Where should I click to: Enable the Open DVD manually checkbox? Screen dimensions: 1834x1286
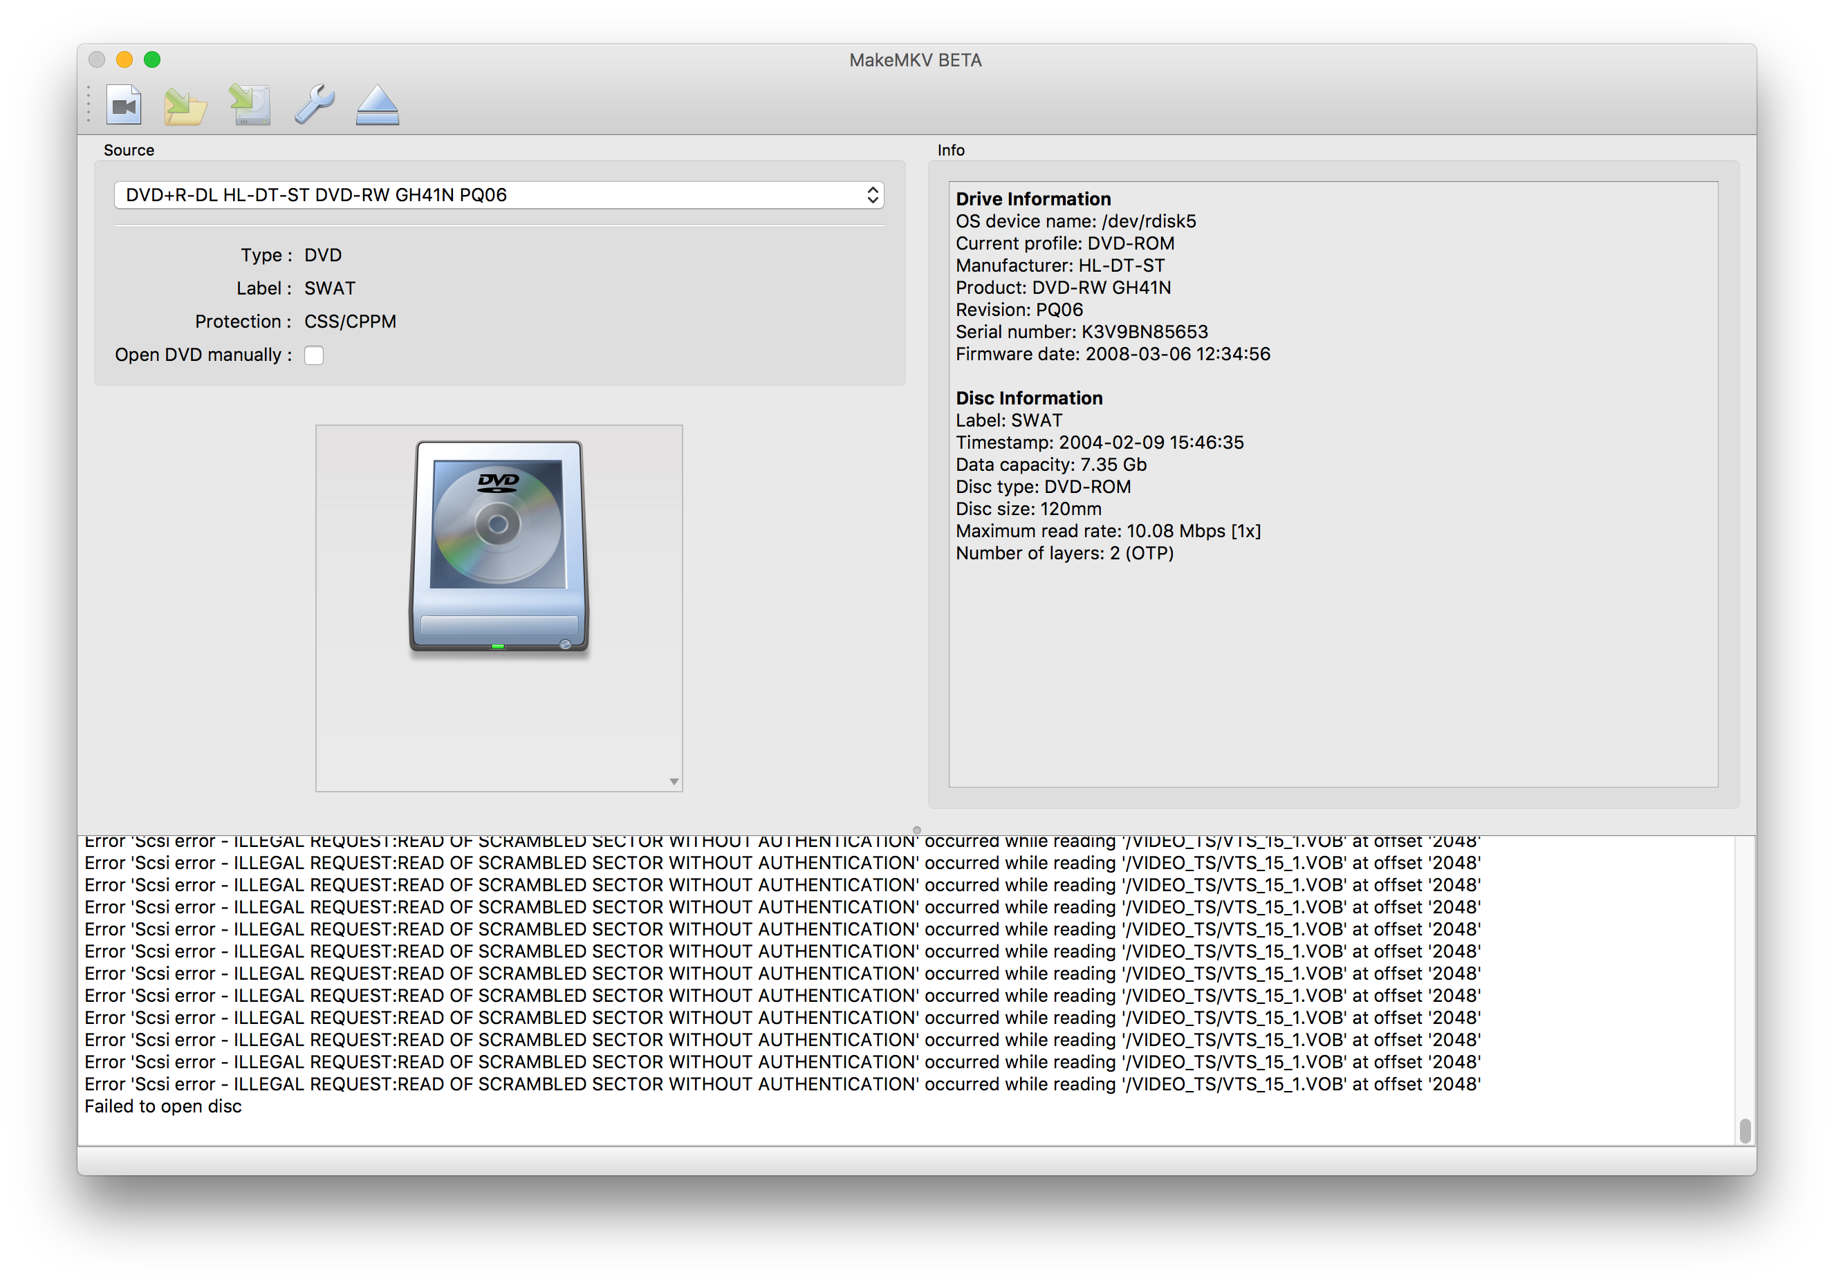314,355
